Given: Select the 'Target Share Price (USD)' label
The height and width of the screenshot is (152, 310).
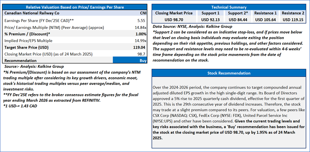Looking at the screenshot, I should click(26, 47).
